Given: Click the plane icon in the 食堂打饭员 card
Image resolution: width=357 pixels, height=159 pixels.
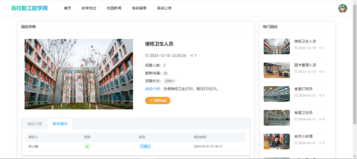Looking at the screenshot, I should pyautogui.click(x=320, y=95).
